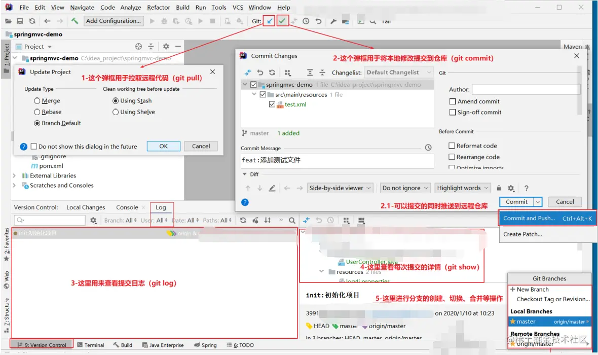The image size is (598, 355).
Task: Click the refresh icon in Commit Changes toolbar
Action: (x=272, y=73)
